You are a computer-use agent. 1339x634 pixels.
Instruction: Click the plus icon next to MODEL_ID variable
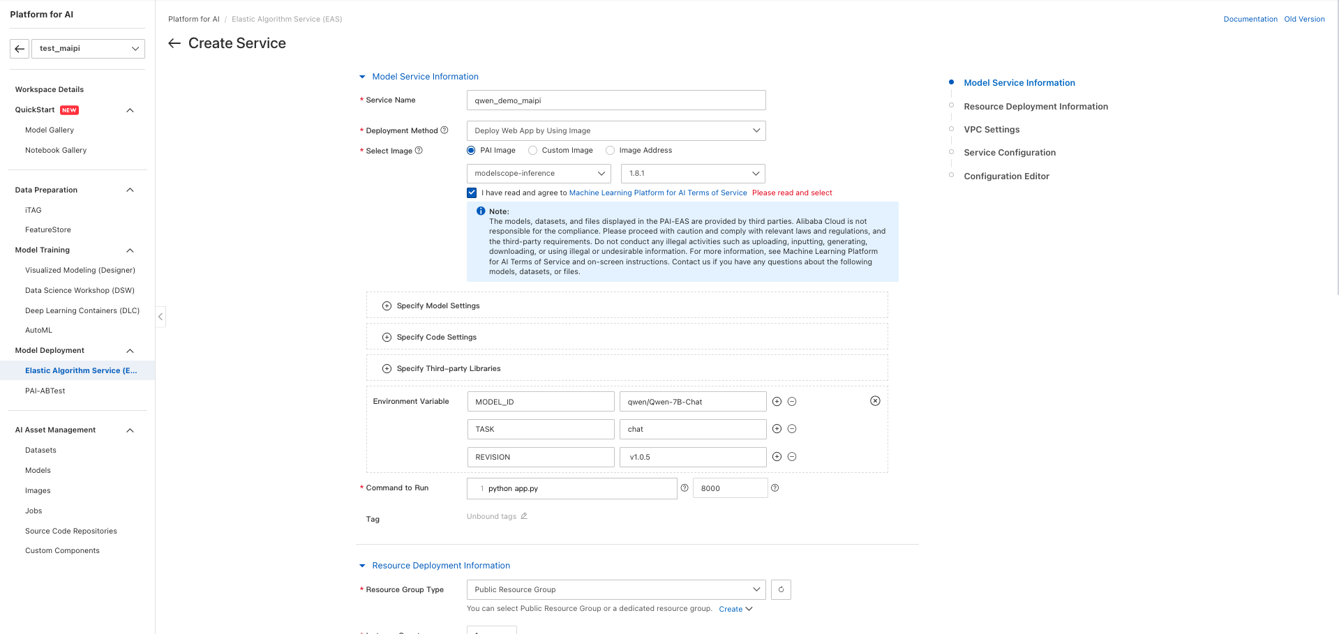coord(777,402)
